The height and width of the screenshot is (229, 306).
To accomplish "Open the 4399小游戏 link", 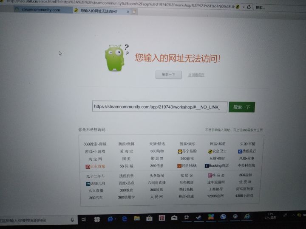I will (244, 195).
